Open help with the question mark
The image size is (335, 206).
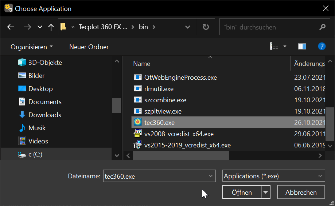pos(322,46)
